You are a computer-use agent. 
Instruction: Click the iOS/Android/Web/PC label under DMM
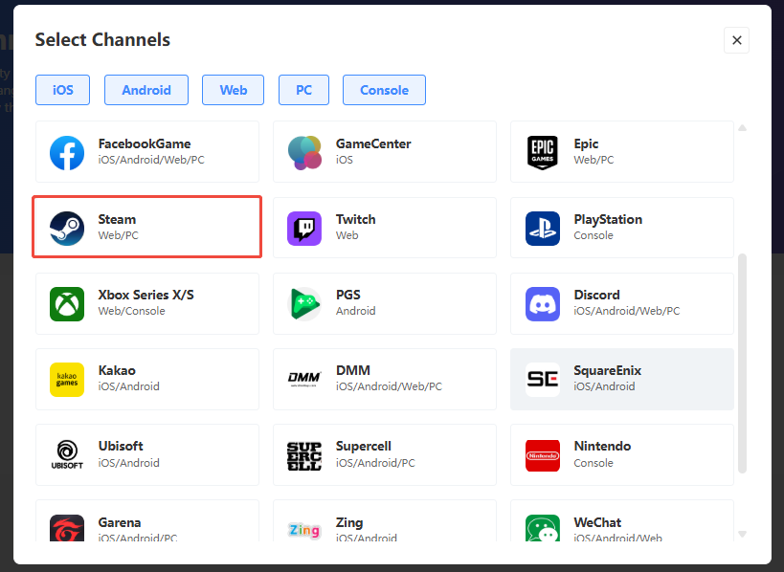389,386
